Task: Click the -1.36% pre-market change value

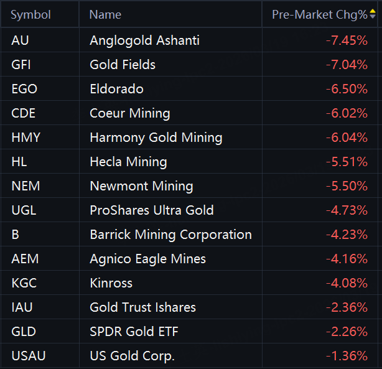Action: (347, 356)
